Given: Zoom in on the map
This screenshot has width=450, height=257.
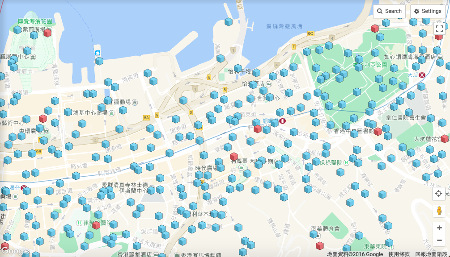Looking at the screenshot, I should 439,228.
